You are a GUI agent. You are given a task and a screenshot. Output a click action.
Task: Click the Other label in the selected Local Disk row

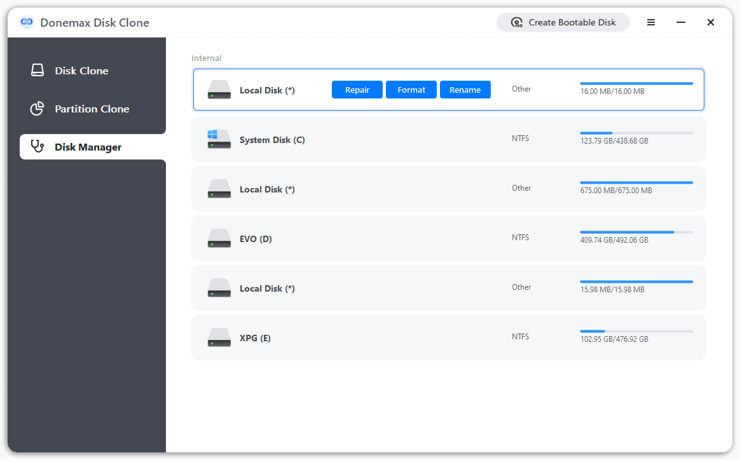521,89
